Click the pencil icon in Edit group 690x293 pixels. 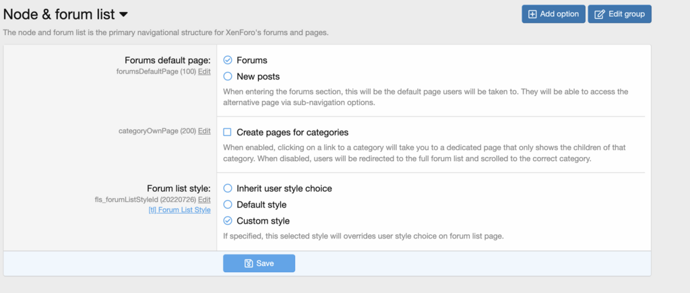(x=599, y=14)
